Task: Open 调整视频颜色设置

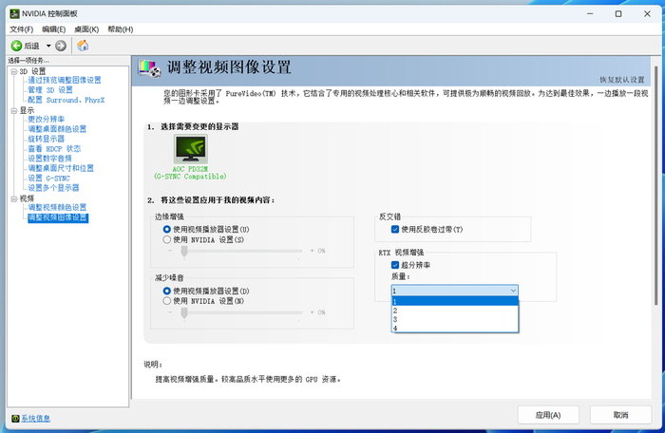Action: coord(57,207)
